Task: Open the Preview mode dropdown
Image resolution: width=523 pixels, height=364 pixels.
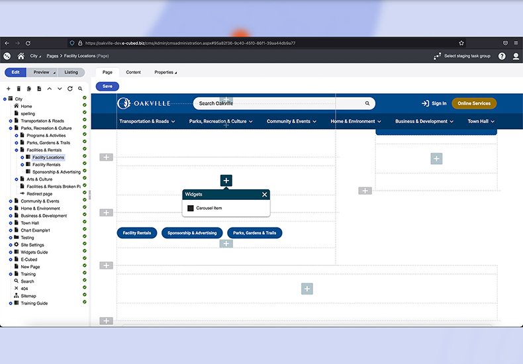Action: 43,72
